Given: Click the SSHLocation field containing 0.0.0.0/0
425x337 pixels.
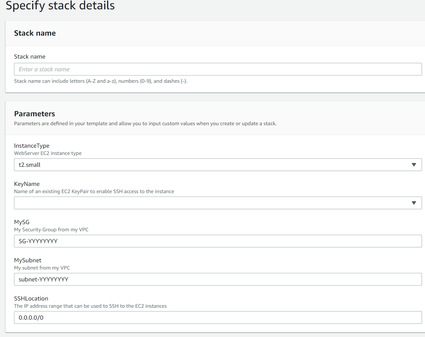Looking at the screenshot, I should point(218,317).
